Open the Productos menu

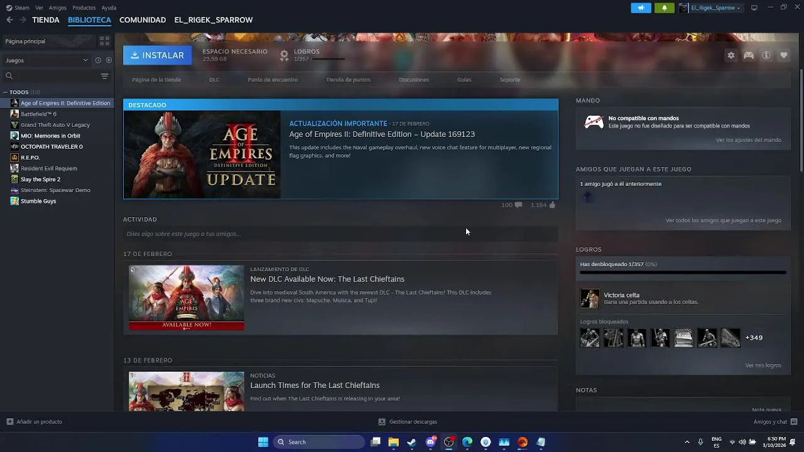click(x=84, y=8)
